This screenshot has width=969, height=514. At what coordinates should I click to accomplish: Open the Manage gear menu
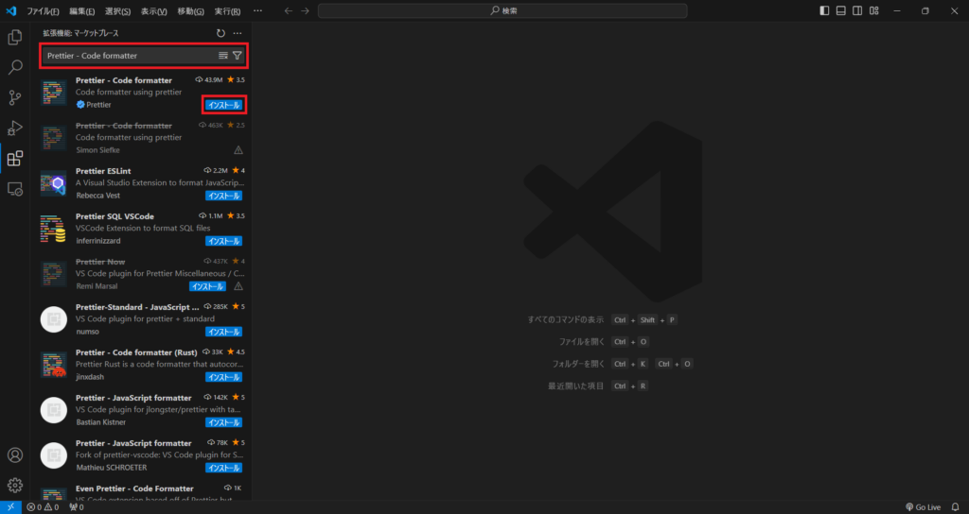pos(15,486)
